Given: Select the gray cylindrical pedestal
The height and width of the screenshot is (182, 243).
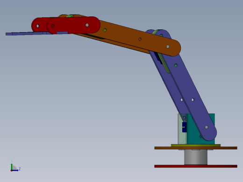Looking at the screenshot, I should pos(196,157).
